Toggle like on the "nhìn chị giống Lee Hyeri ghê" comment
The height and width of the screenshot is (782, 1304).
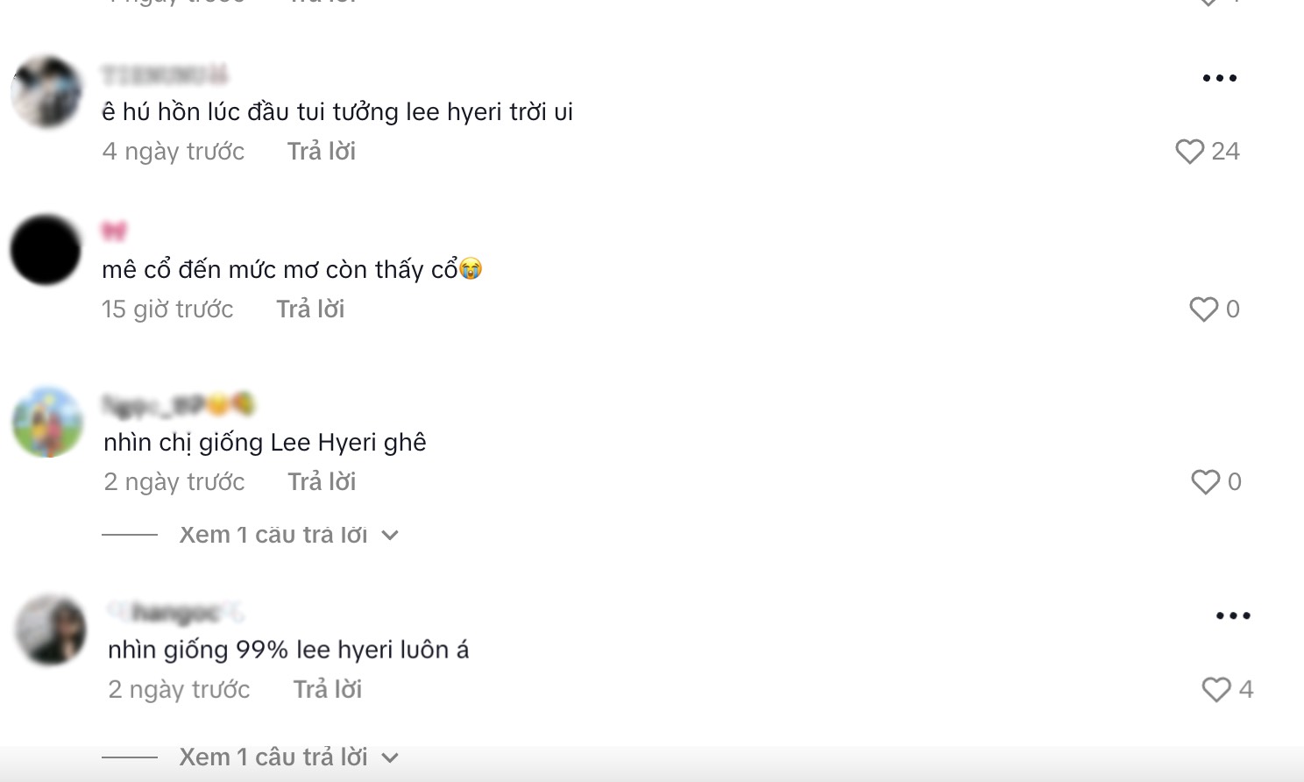[x=1201, y=481]
